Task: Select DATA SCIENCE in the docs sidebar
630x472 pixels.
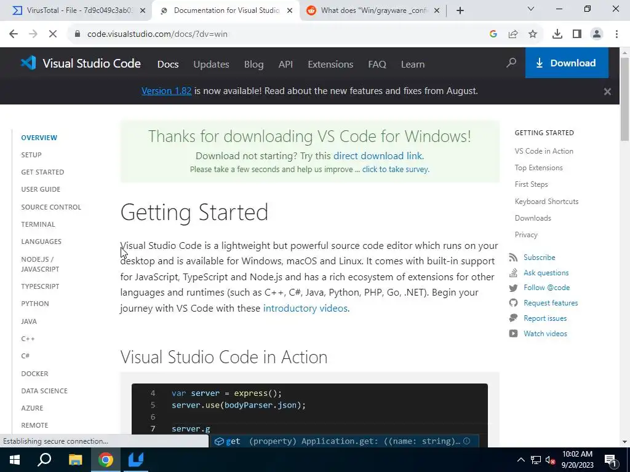Action: pos(44,391)
